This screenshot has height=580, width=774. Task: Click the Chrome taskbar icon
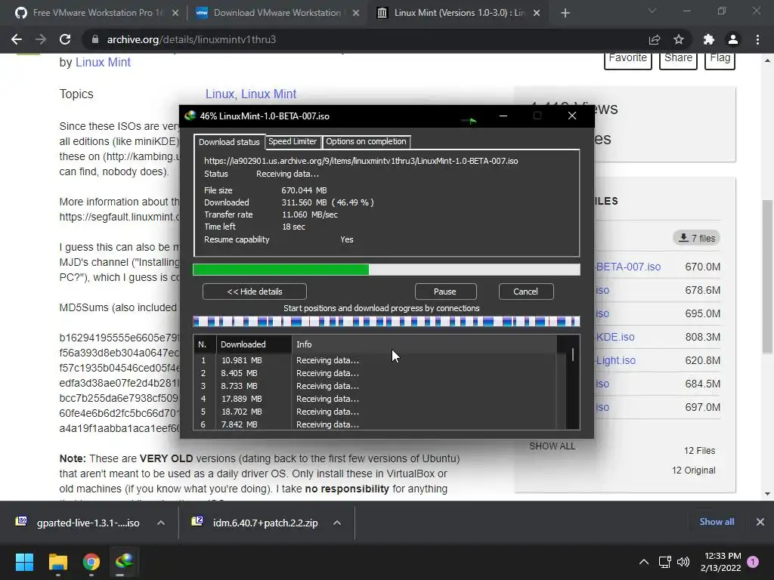91,562
